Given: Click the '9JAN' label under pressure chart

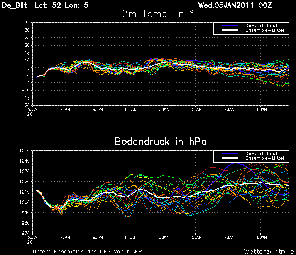Looking at the screenshot, I should pos(98,237).
